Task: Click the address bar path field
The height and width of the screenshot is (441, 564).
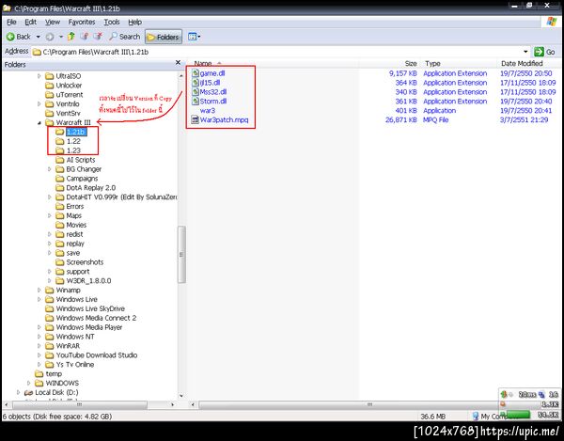Action: pyautogui.click(x=277, y=52)
